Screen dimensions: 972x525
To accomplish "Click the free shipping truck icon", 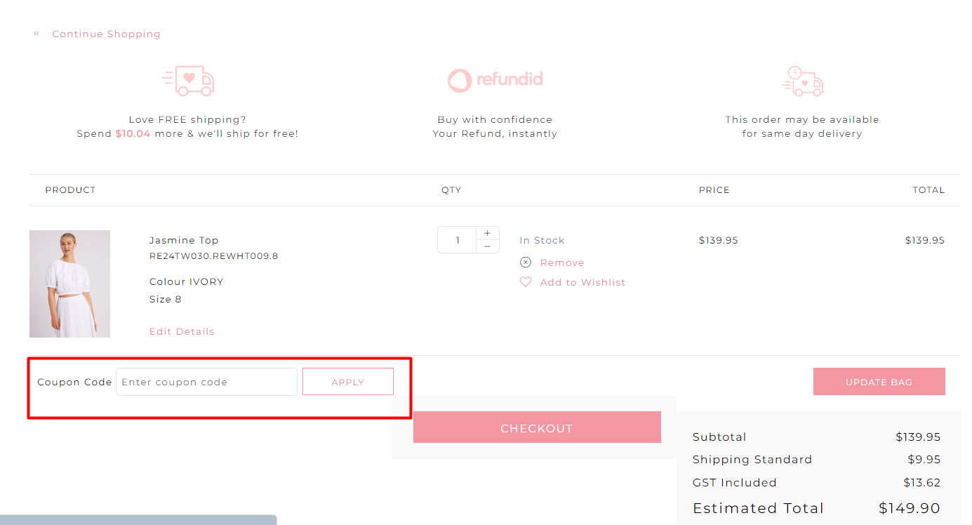I will 187,81.
